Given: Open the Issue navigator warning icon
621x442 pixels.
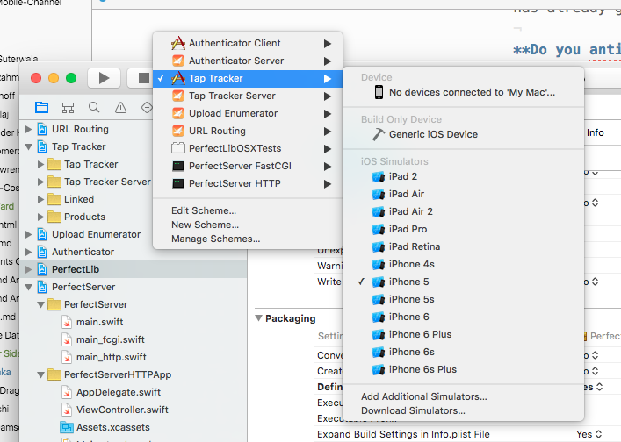Looking at the screenshot, I should coord(119,108).
